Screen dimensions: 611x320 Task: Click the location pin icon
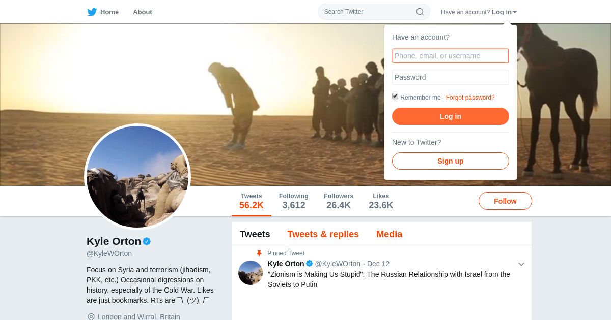[91, 317]
